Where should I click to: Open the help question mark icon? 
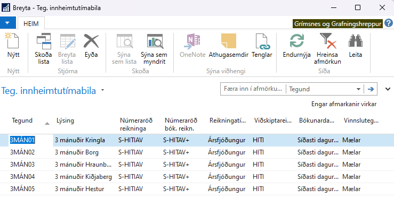(389, 23)
